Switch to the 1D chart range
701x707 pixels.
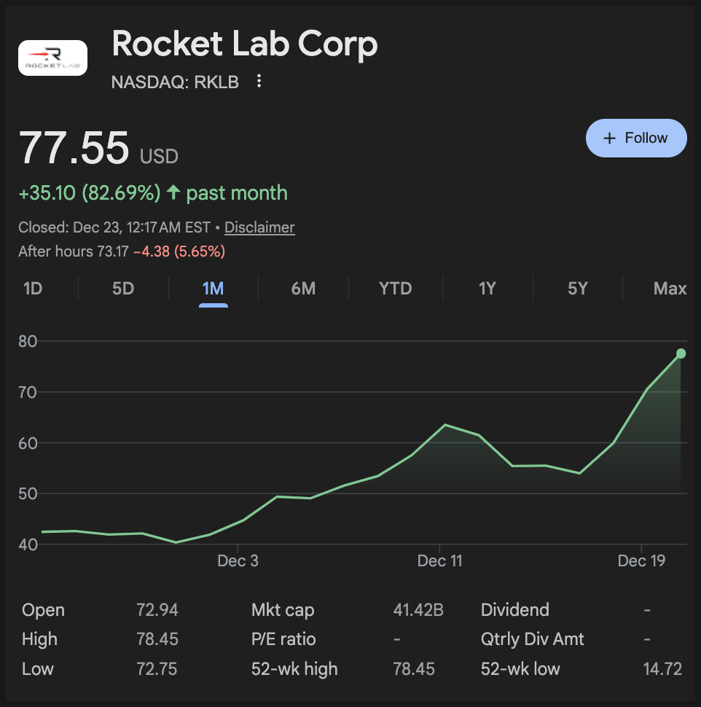33,289
